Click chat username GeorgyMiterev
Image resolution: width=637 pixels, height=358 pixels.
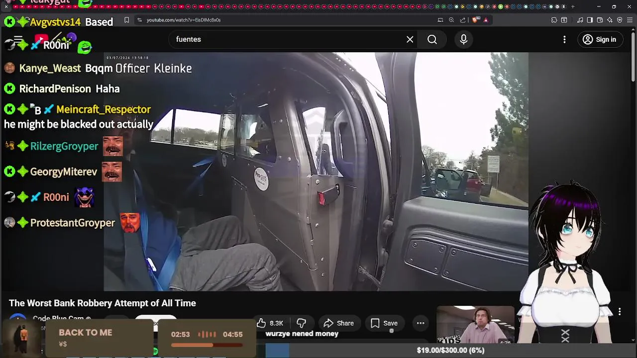click(x=63, y=172)
